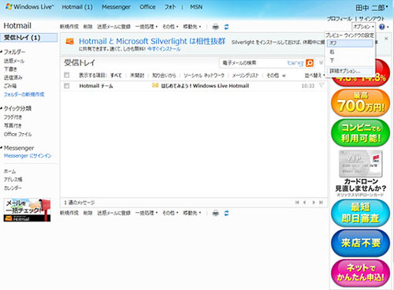Open the blue help question mark icon
Viewport: 394px width, 290px height.
pyautogui.click(x=382, y=27)
